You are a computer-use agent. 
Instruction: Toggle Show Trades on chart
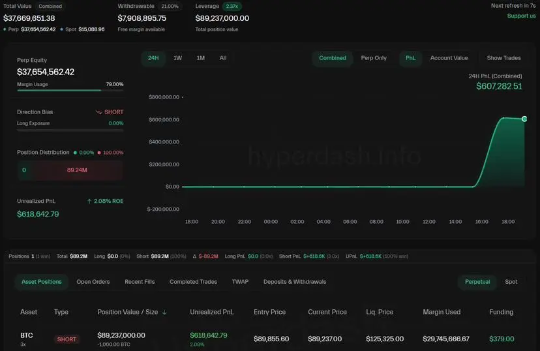click(x=503, y=58)
